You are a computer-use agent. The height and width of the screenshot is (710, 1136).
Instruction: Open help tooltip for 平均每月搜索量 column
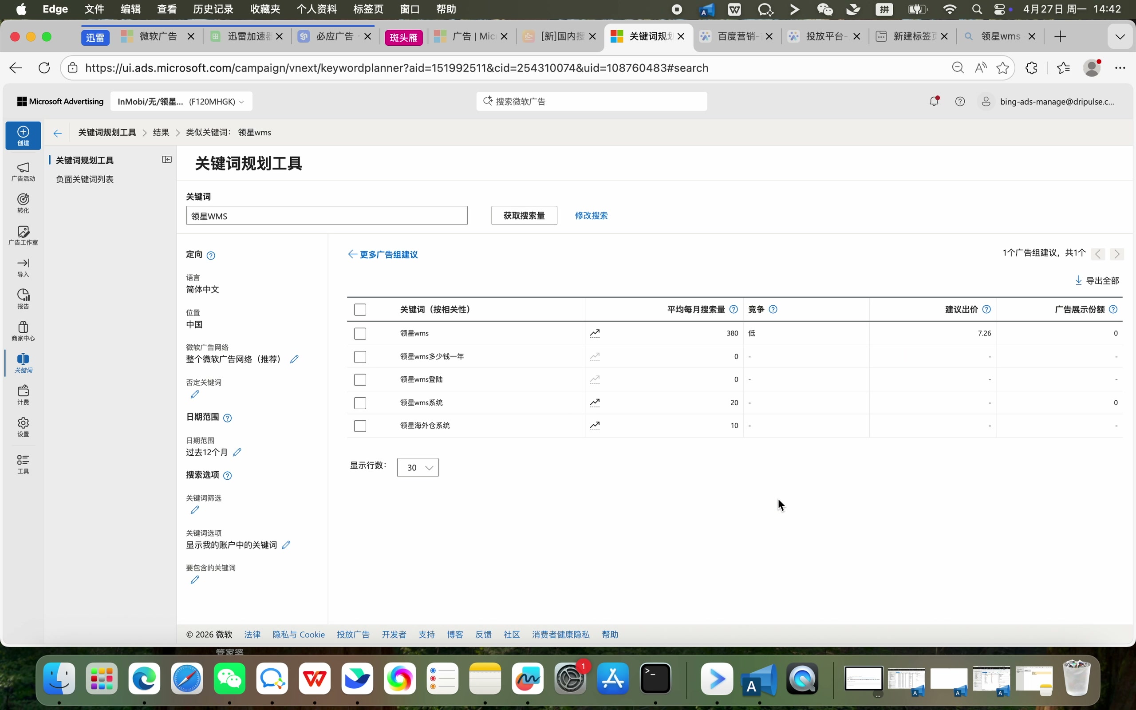coord(734,309)
